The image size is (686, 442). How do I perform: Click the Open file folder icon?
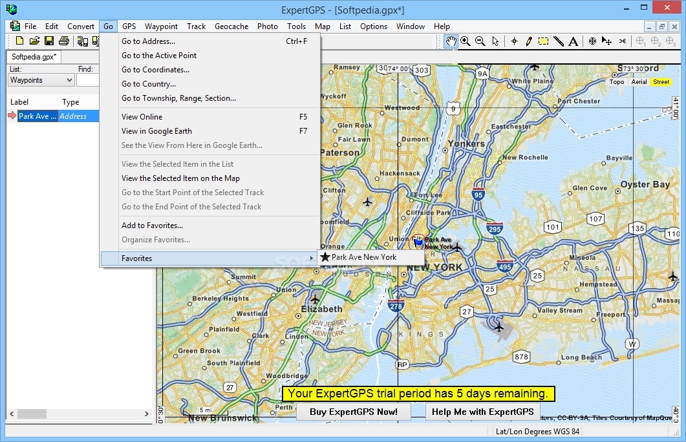coord(34,41)
